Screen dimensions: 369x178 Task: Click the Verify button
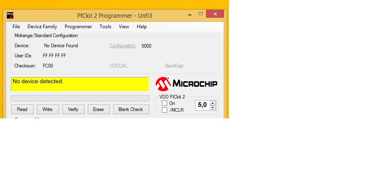click(73, 109)
